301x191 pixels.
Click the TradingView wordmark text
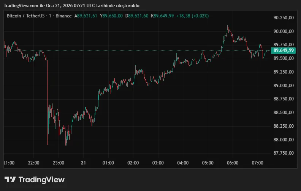(x=41, y=180)
